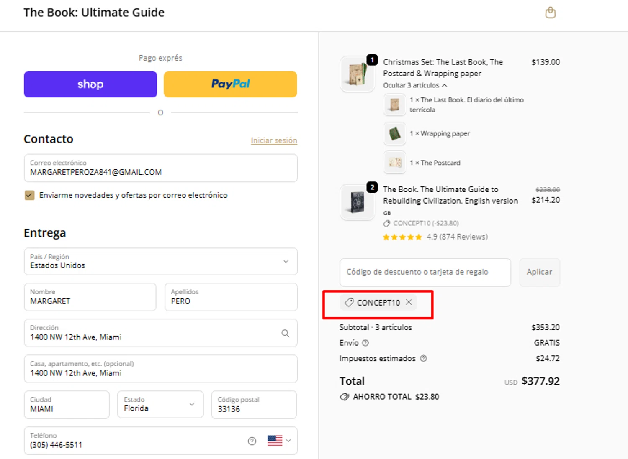This screenshot has height=459, width=628.
Task: Click the Christmas Set price $139.00
Action: 546,62
